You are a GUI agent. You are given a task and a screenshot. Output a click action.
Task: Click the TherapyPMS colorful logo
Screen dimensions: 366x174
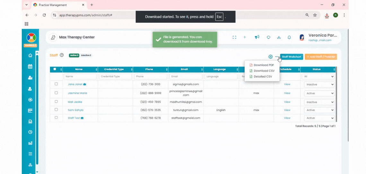coord(31,38)
